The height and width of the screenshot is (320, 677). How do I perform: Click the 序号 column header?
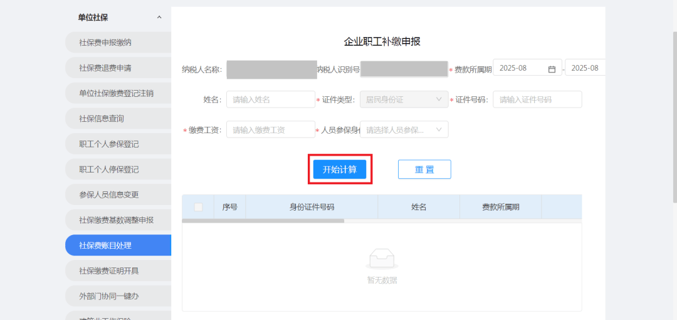tap(229, 207)
